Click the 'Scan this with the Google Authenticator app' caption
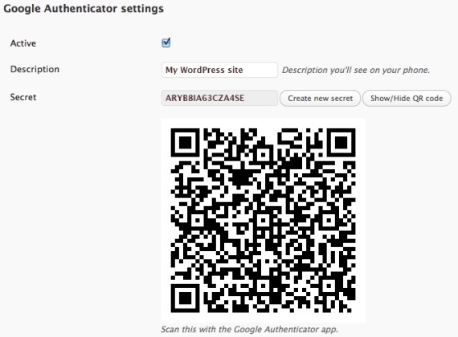458x337 pixels. point(249,330)
